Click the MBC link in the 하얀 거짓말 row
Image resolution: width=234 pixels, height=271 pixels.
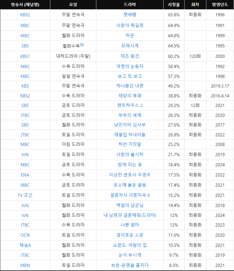point(25,145)
